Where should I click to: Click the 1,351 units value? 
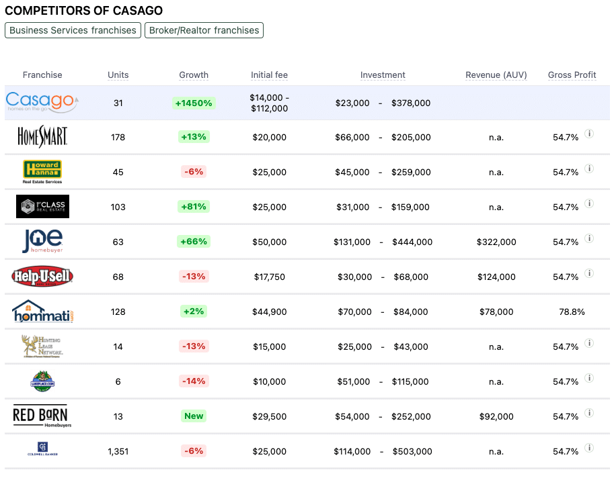pos(118,451)
